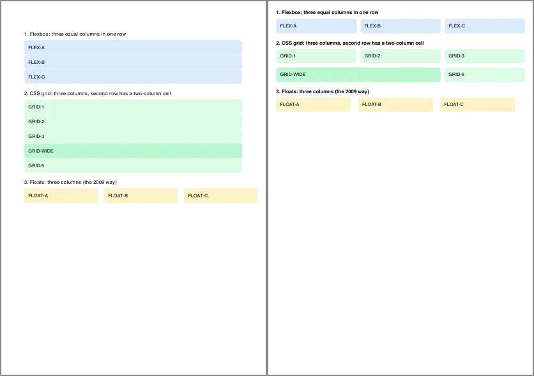Click the non-bold '1. Flexbox' heading in the left page
534x376 pixels.
(x=75, y=34)
